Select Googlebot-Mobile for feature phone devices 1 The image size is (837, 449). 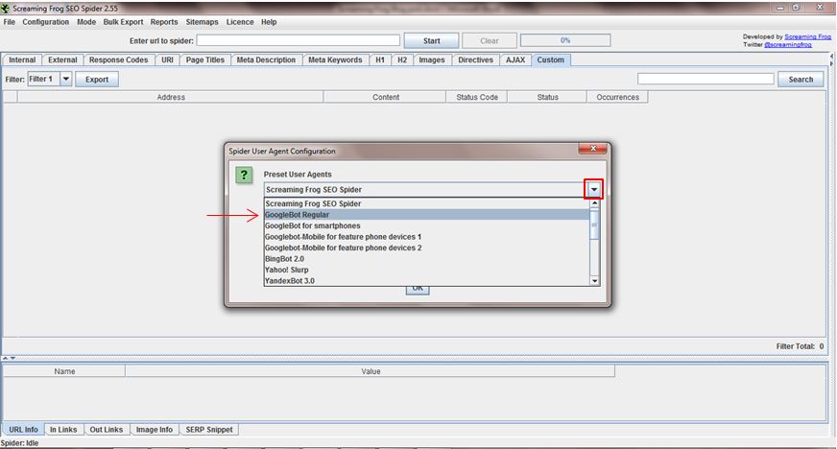[x=427, y=237]
